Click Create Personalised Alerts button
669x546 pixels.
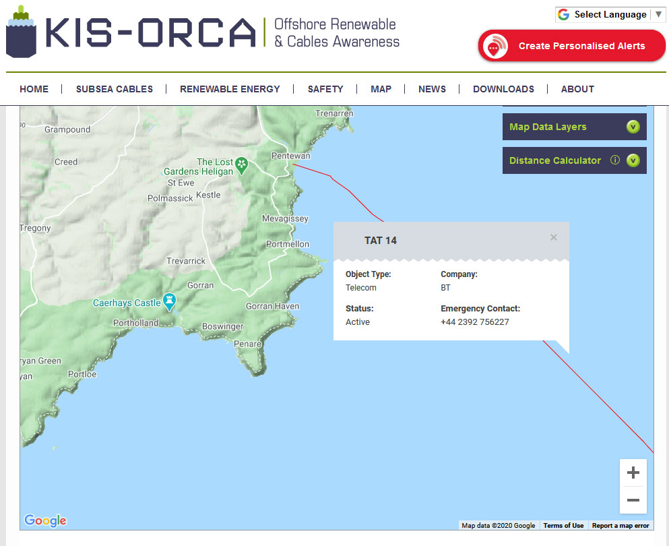[x=571, y=46]
